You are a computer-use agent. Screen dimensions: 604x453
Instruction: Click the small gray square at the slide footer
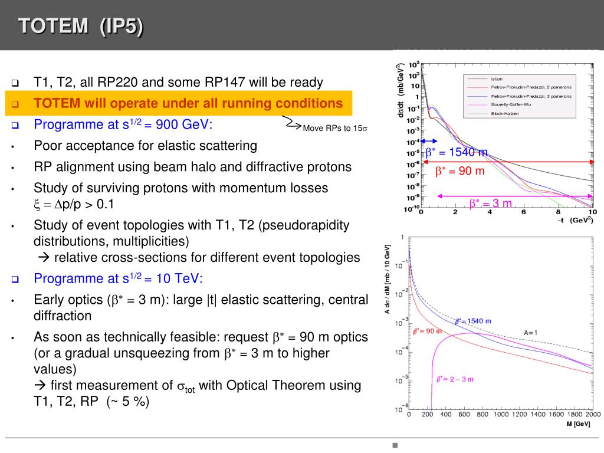[395, 445]
